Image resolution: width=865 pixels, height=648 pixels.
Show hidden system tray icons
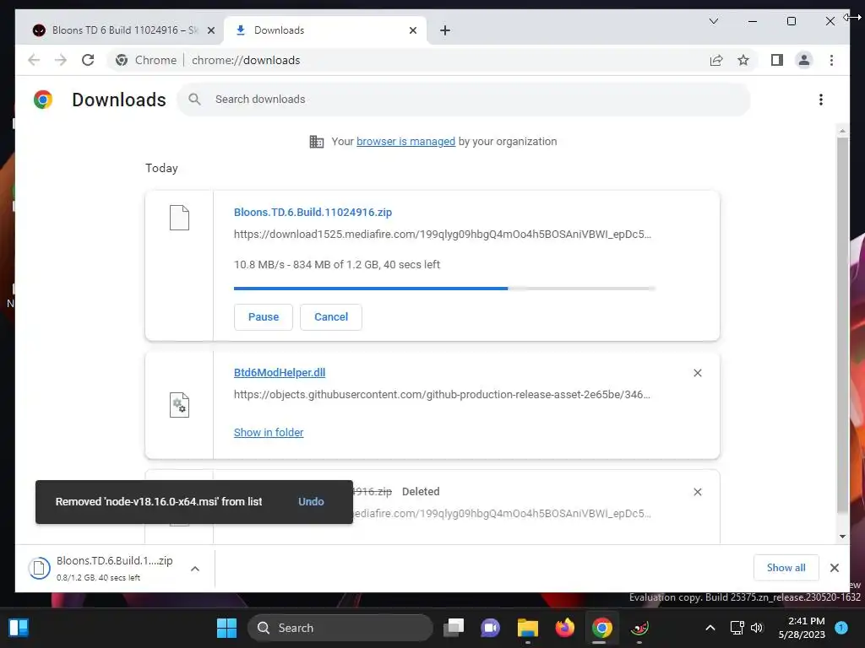tap(710, 628)
